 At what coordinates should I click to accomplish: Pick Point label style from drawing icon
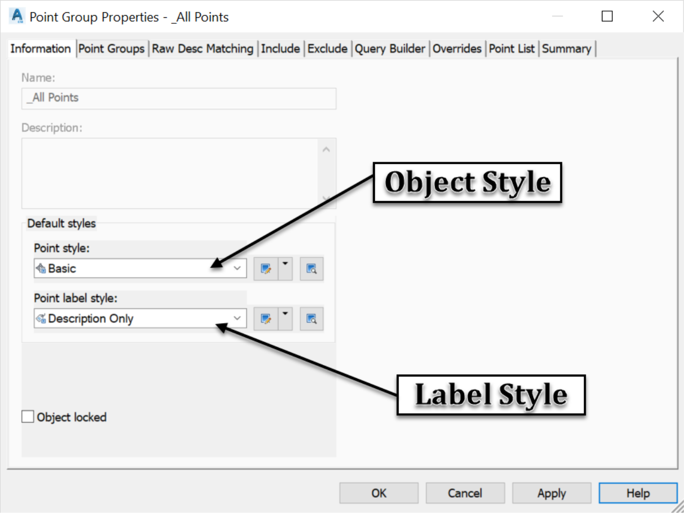coord(312,319)
